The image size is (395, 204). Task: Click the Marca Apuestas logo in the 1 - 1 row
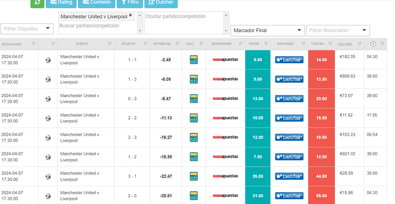(x=225, y=60)
